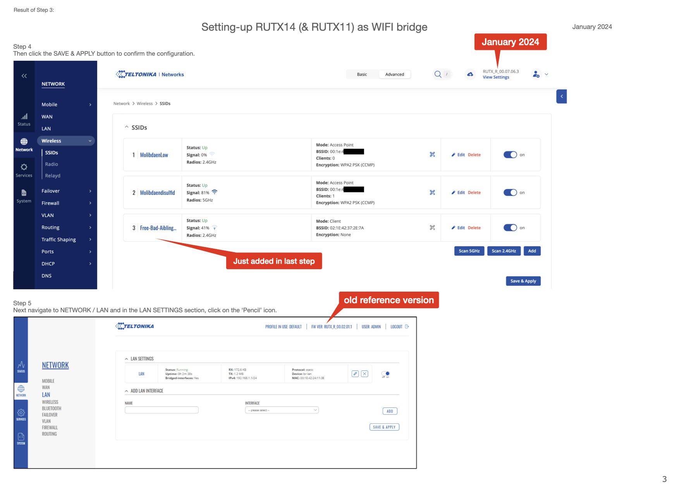
Task: Open the Status section in the sidebar
Action: click(24, 120)
